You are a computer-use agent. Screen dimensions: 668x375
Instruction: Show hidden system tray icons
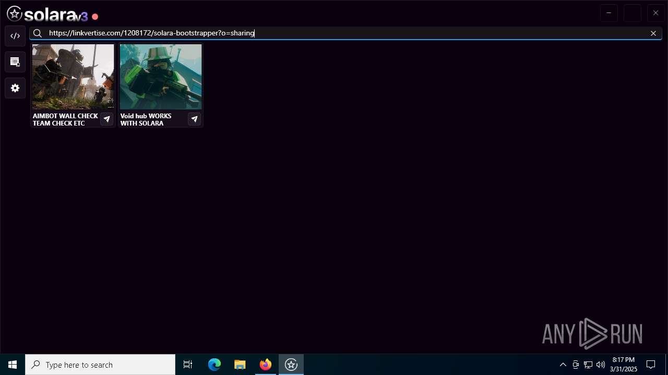click(x=563, y=365)
